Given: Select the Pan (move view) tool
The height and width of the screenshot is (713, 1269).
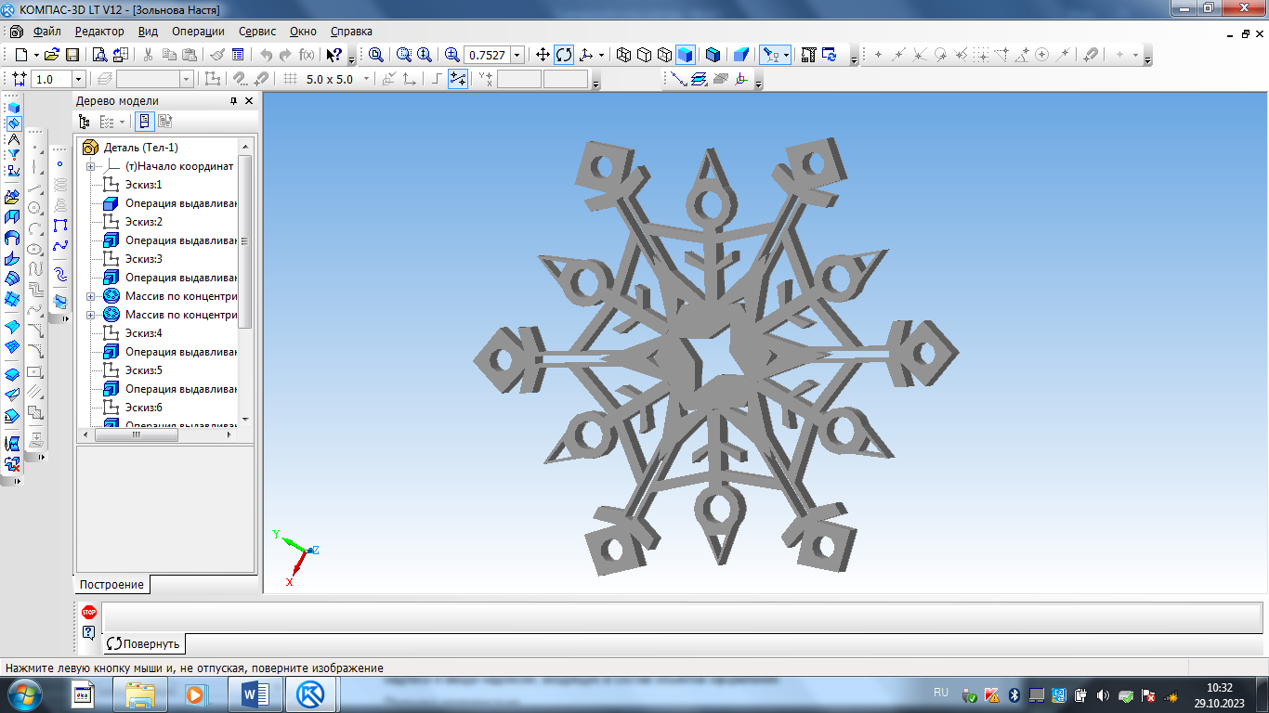Looking at the screenshot, I should pyautogui.click(x=543, y=55).
